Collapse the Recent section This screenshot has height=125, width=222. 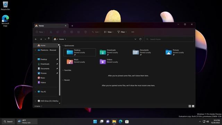point(63,80)
